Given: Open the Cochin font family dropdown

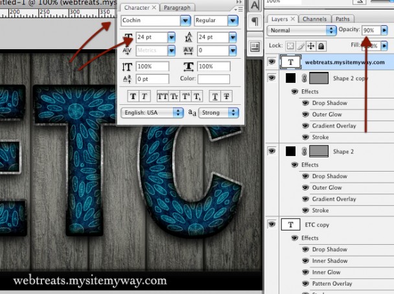Looking at the screenshot, I should (185, 21).
